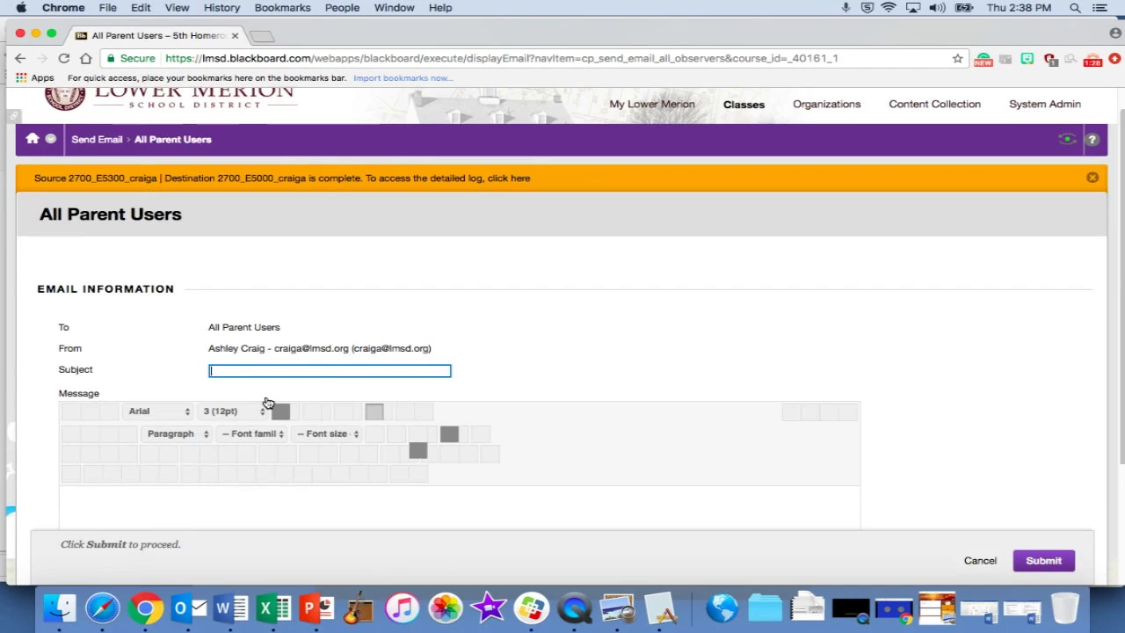Open the Arial font dropdown

[x=159, y=411]
